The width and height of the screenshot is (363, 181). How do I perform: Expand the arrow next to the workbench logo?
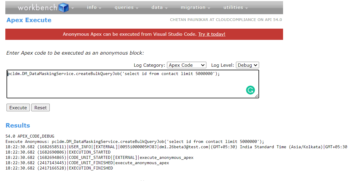(x=73, y=8)
